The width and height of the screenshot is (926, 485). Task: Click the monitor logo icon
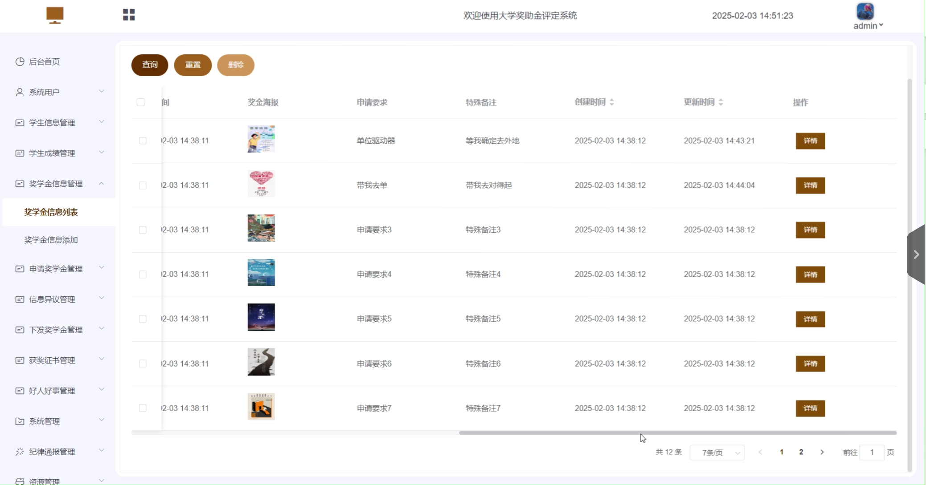(55, 15)
